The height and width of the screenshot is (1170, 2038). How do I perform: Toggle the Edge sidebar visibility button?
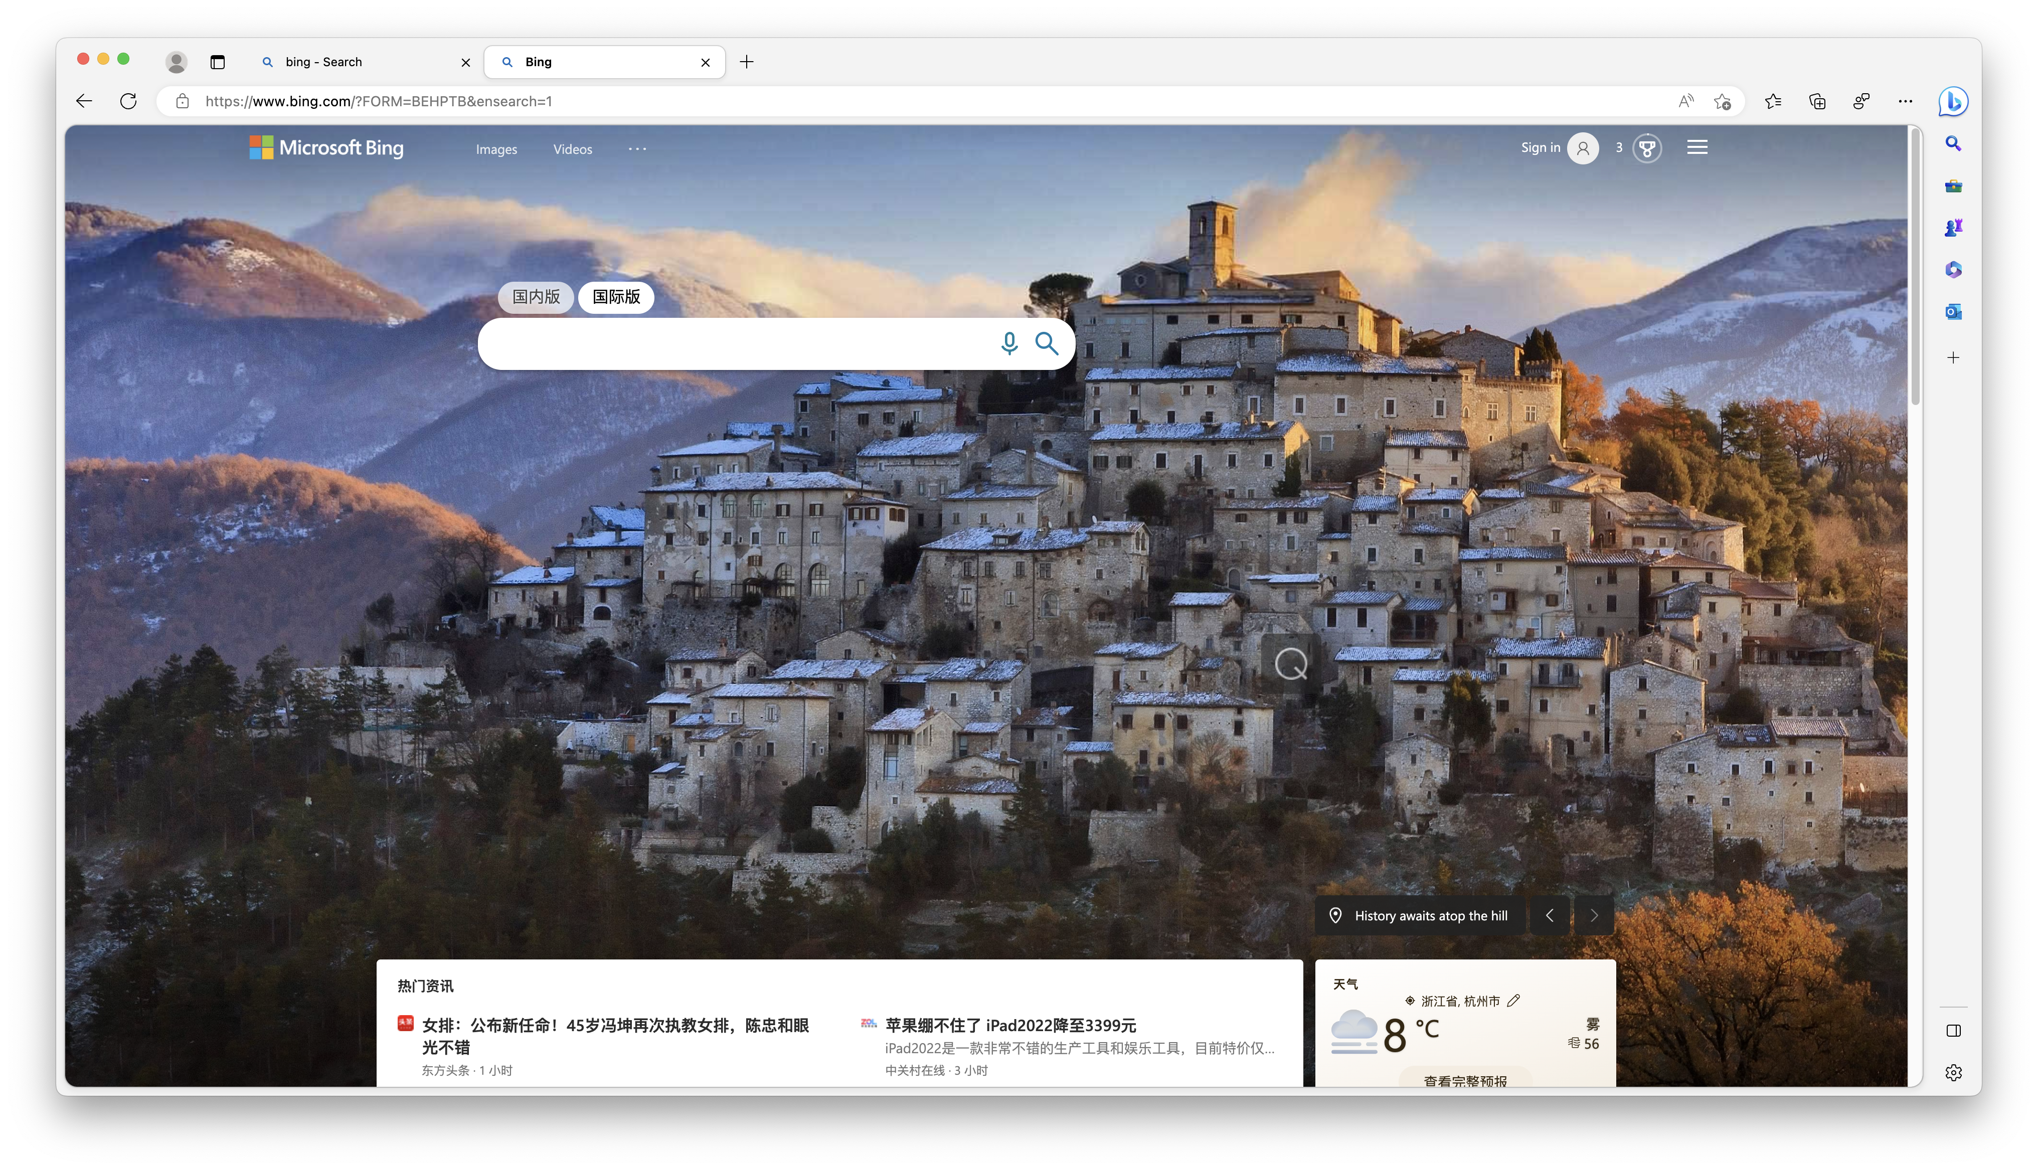pos(1953,1030)
